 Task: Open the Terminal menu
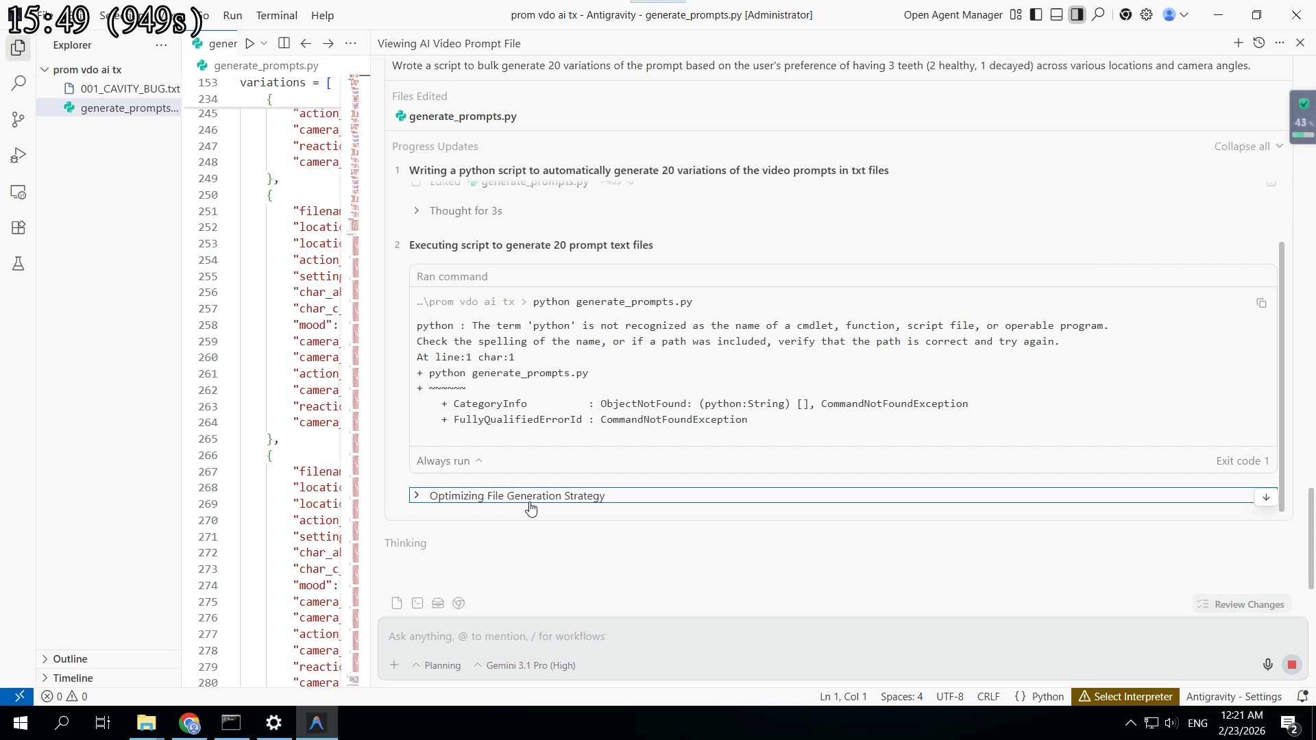(276, 15)
